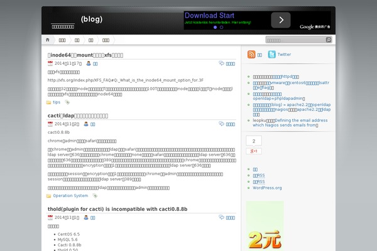The height and width of the screenshot is (251, 377).
Task: Select the 'cacti0.8.8b' paragraph text
Action: pos(58,132)
